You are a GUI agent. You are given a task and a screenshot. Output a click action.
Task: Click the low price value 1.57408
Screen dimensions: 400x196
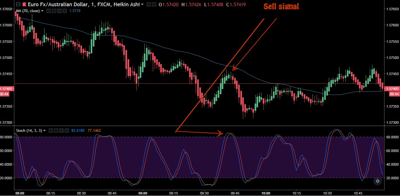click(215, 4)
